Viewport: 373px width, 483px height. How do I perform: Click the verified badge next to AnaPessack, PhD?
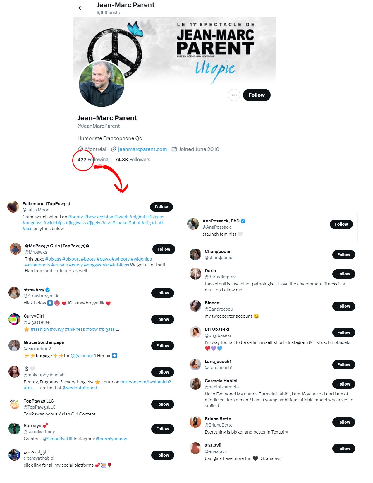(243, 221)
